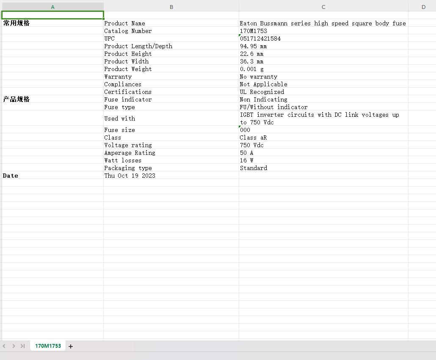This screenshot has height=360, width=436.
Task: Add a new sheet with plus icon
Action: click(x=71, y=346)
